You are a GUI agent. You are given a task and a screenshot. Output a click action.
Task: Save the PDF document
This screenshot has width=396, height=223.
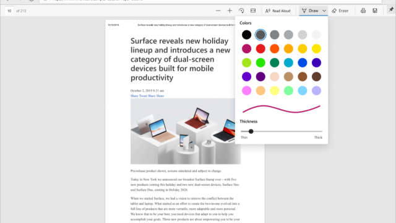pos(375,11)
